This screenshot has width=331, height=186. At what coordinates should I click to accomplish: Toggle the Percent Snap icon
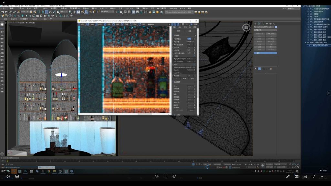[91, 12]
